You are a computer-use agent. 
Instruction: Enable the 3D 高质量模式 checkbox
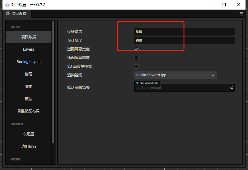pyautogui.click(x=136, y=66)
